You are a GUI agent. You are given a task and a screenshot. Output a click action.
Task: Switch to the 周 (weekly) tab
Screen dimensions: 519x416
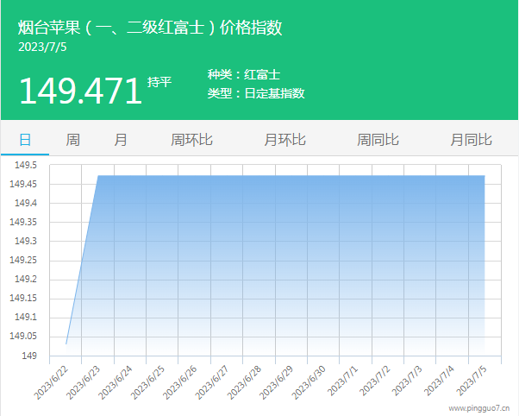point(73,140)
